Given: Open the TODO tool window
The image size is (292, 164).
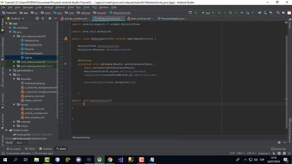Looking at the screenshot, I should [x=30, y=149].
